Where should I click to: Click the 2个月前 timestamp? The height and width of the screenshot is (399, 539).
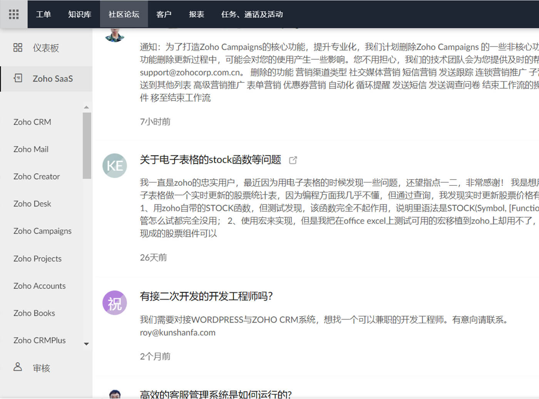155,356
